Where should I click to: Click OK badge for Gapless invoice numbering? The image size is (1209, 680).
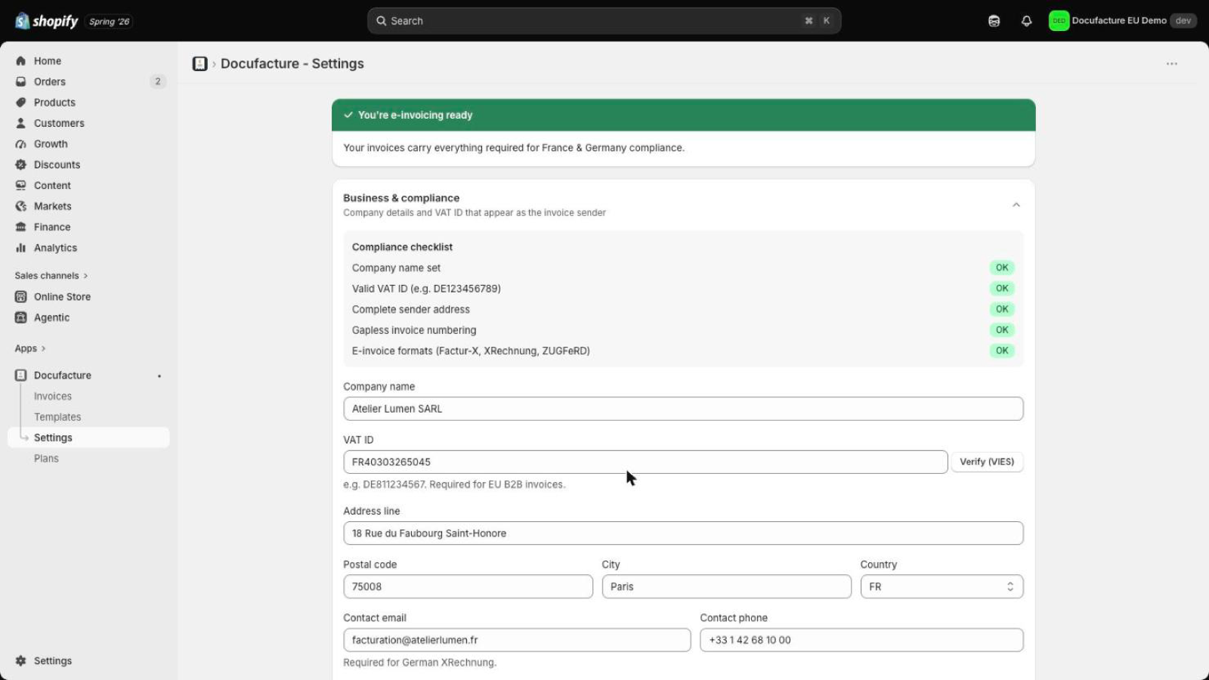tap(1002, 330)
